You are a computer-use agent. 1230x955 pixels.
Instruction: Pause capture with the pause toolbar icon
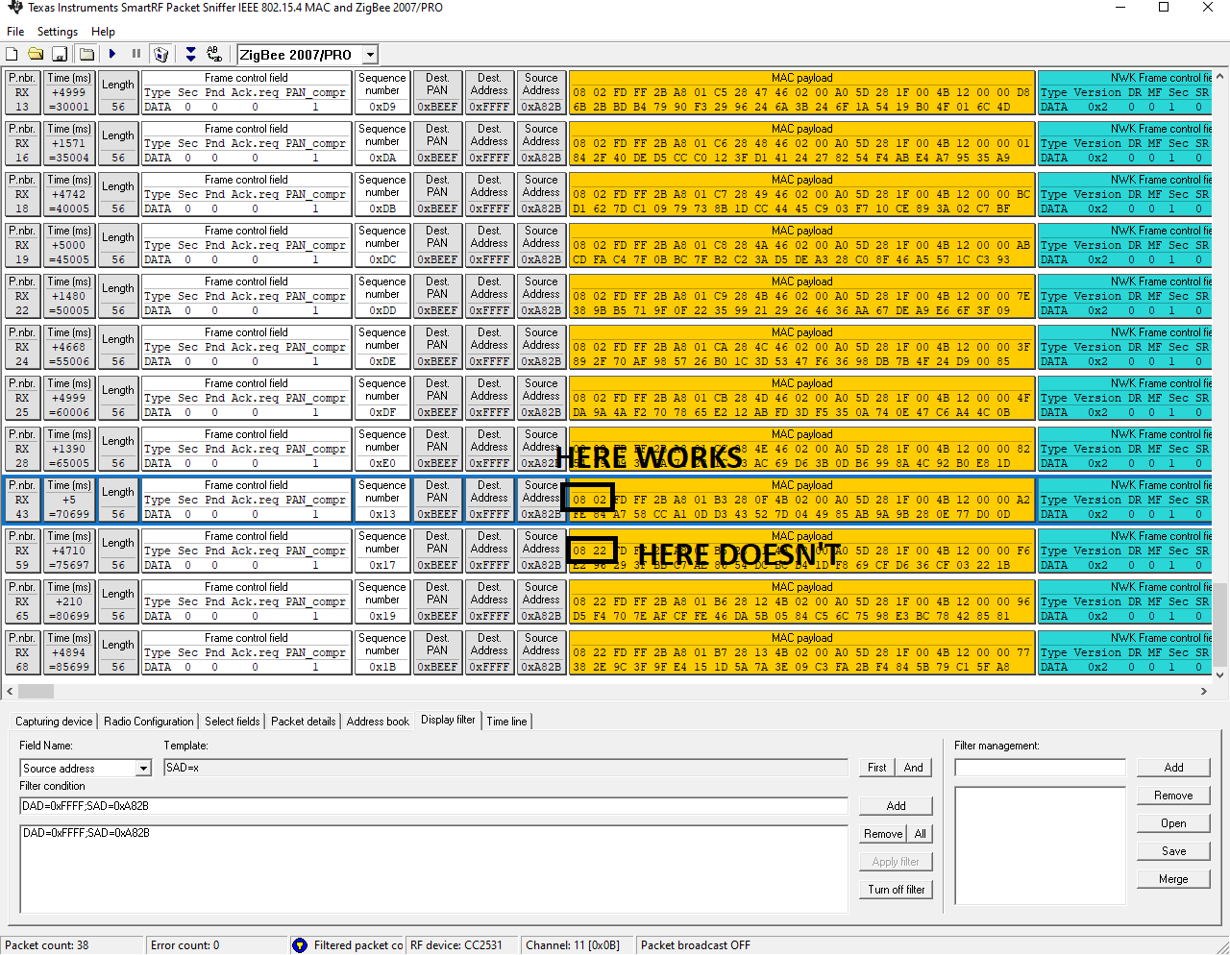coord(136,55)
